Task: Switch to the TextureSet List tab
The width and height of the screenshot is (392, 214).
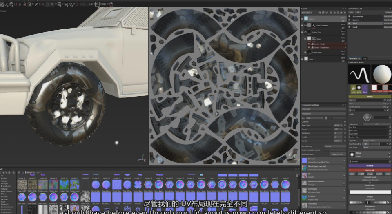Action: click(354, 58)
